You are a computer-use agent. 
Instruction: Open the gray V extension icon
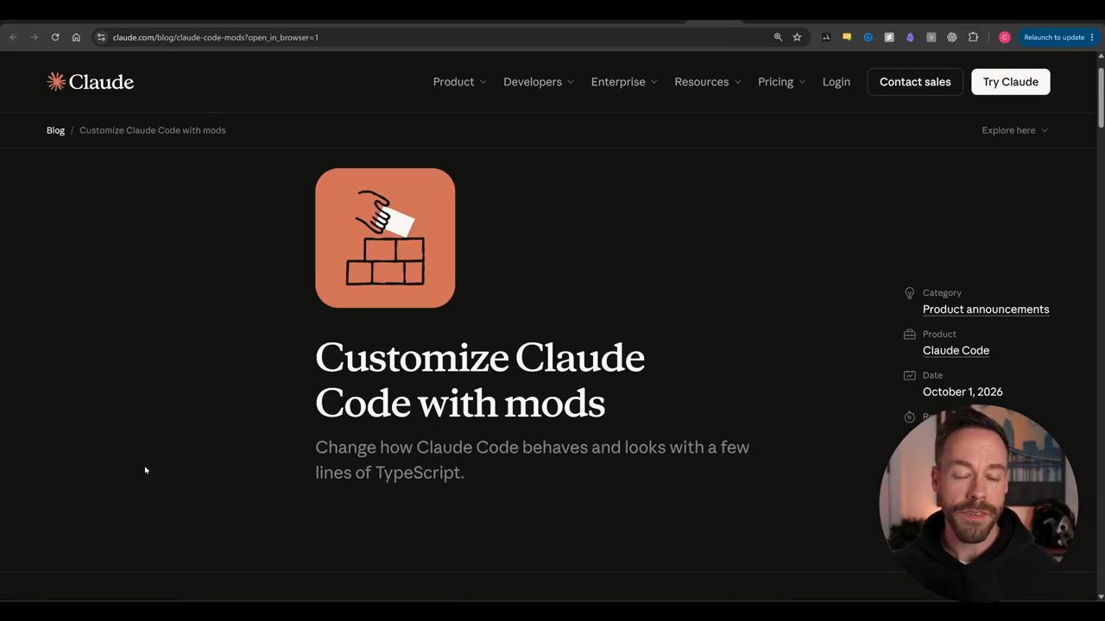point(931,37)
